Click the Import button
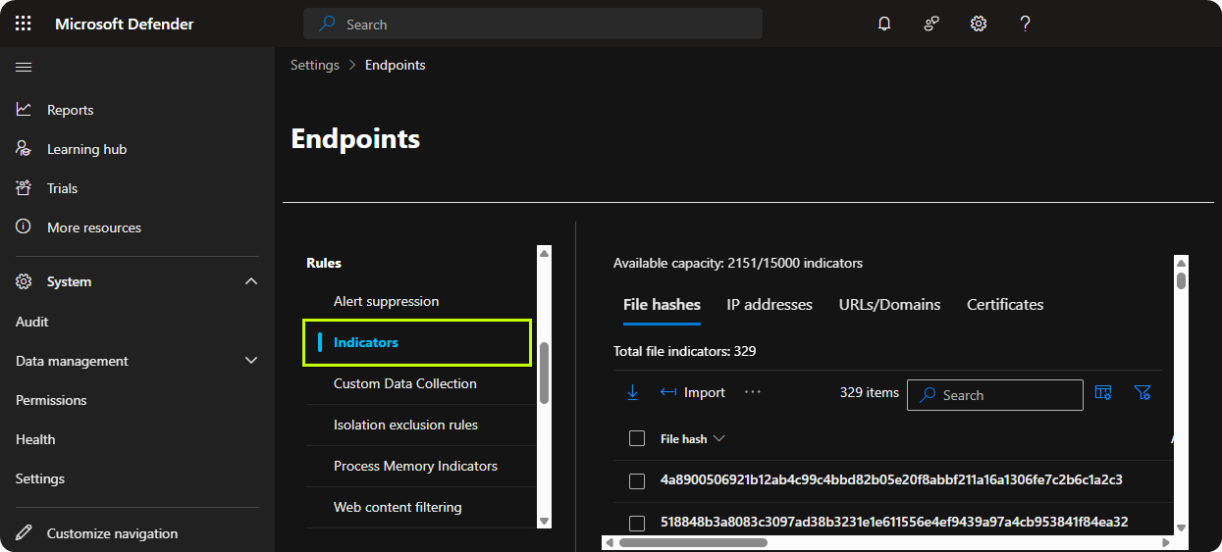This screenshot has height=552, width=1222. point(693,392)
